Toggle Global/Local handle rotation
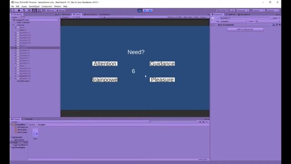Viewport: 291px width, 164px height. (x=60, y=10)
